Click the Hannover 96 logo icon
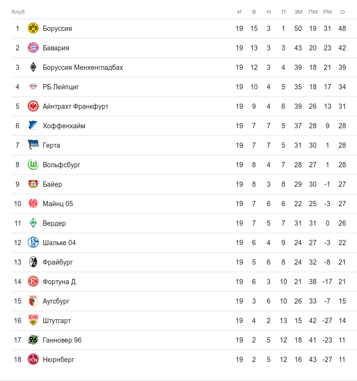 coord(33,340)
